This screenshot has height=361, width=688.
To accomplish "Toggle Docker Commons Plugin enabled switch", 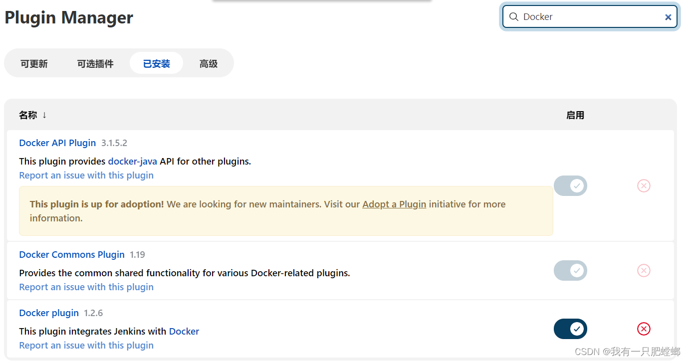I will click(x=570, y=271).
